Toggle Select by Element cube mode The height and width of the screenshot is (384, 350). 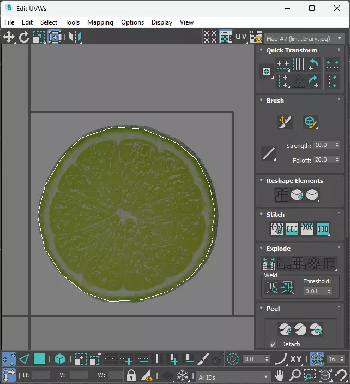(x=59, y=359)
